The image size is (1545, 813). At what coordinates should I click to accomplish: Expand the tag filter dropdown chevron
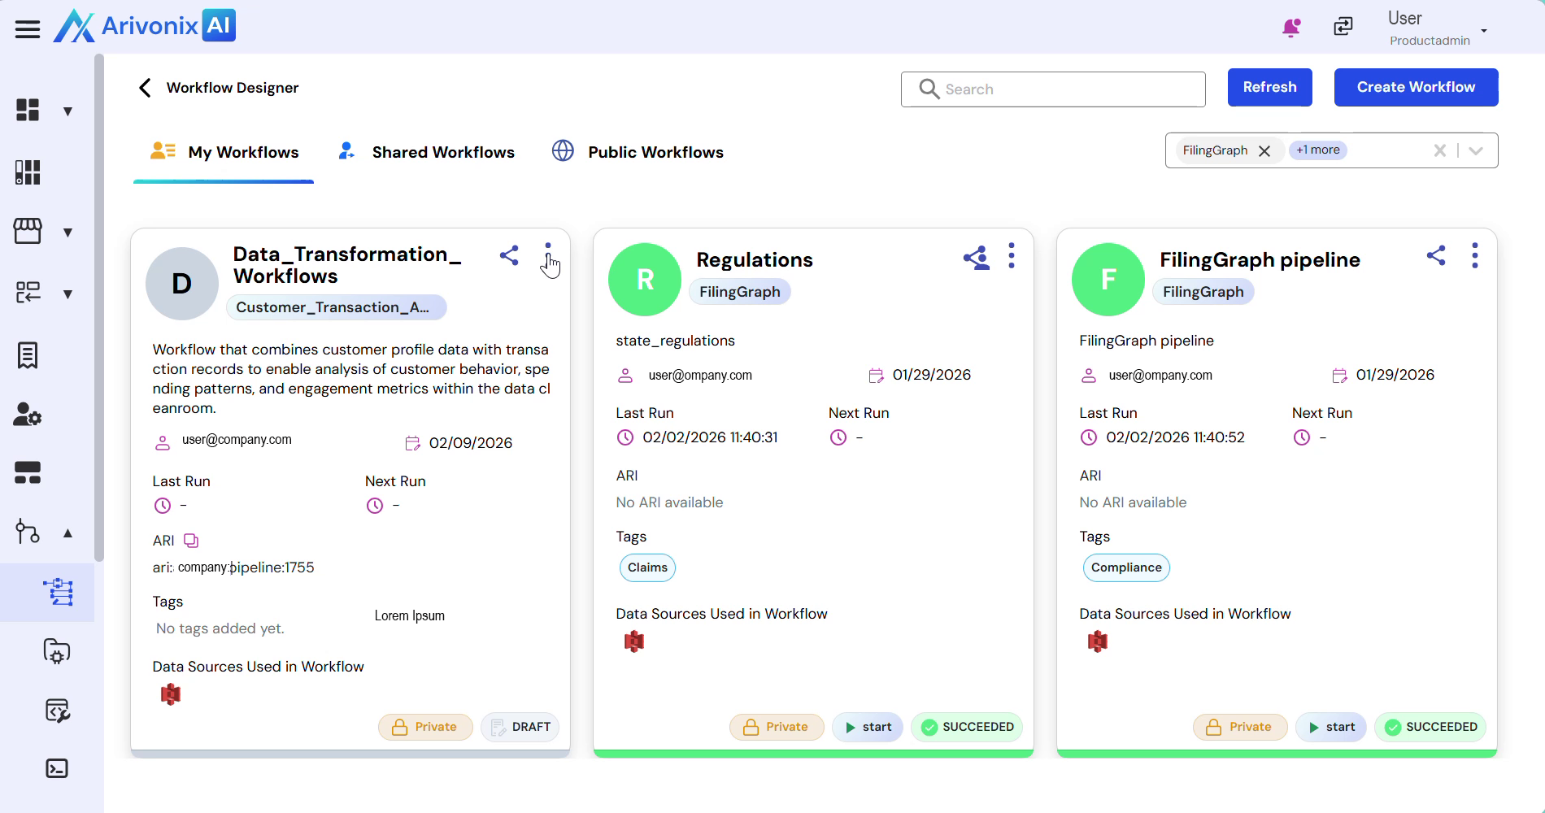click(1476, 150)
